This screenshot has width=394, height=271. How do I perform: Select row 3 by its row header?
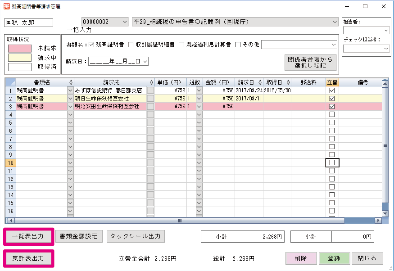point(10,107)
